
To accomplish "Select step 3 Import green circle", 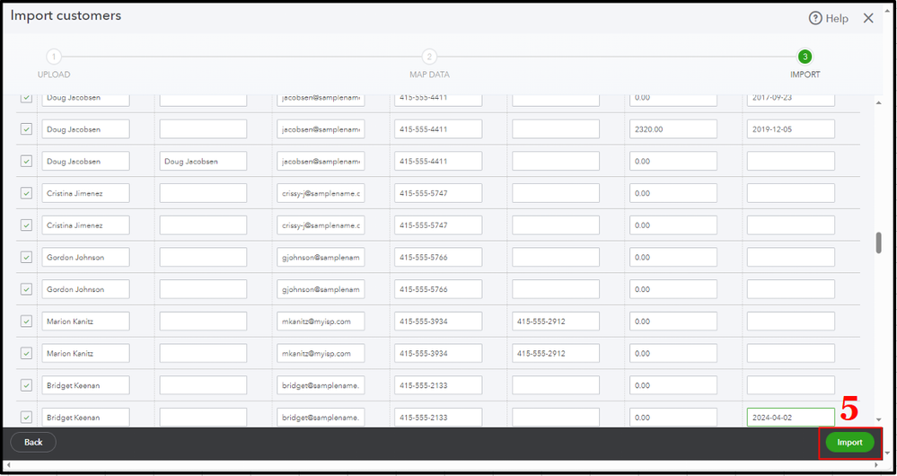I will [805, 57].
